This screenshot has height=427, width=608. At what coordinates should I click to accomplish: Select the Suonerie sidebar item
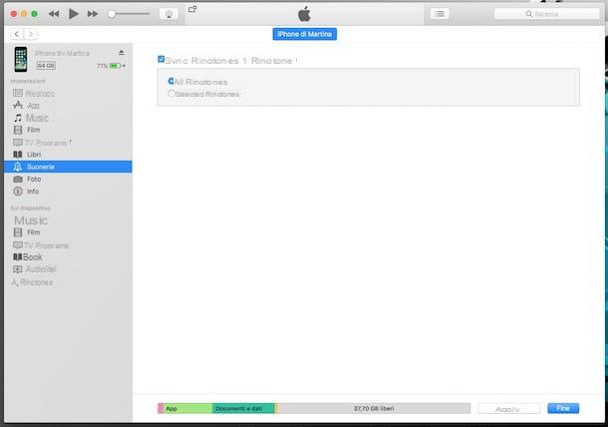point(68,167)
